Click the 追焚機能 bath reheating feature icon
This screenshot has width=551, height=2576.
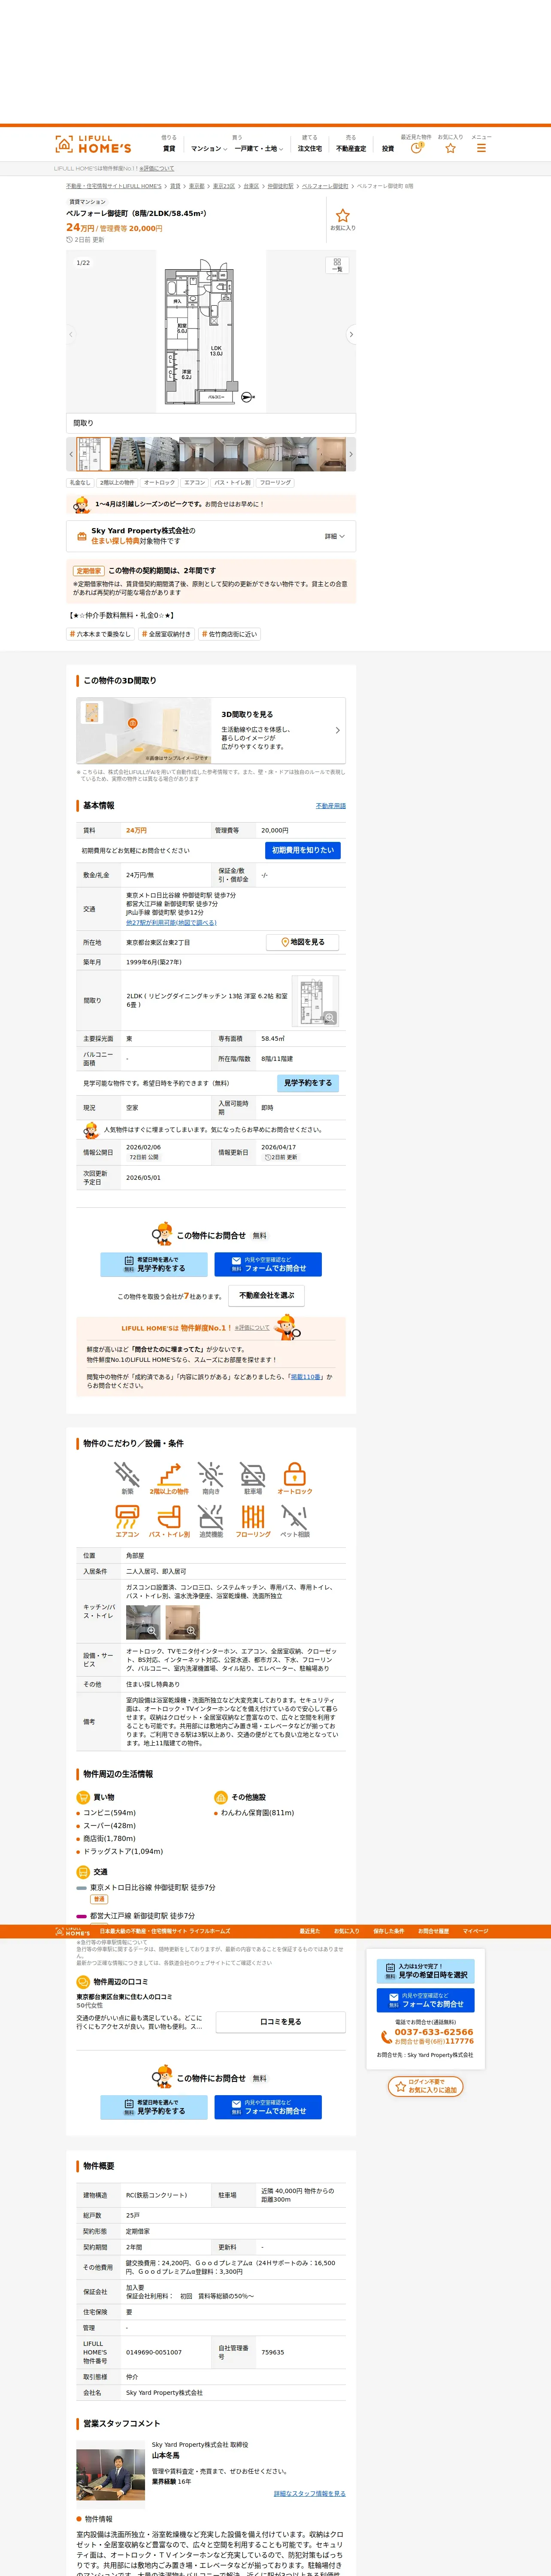[211, 1521]
